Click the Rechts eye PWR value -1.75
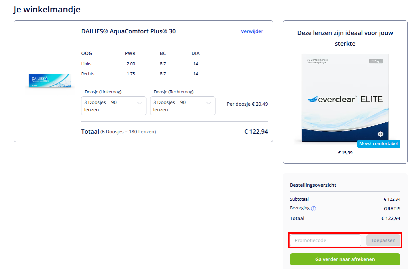 (x=130, y=74)
